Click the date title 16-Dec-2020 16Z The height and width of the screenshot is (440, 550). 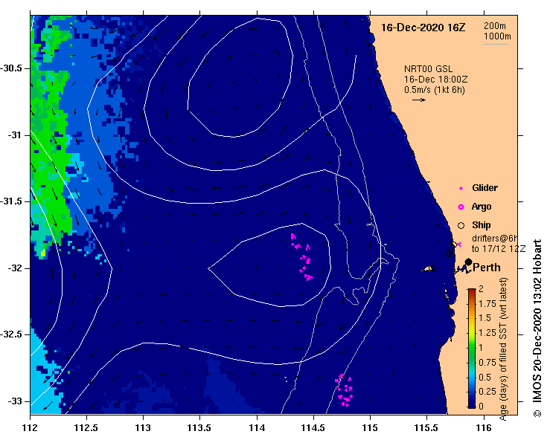coord(423,27)
